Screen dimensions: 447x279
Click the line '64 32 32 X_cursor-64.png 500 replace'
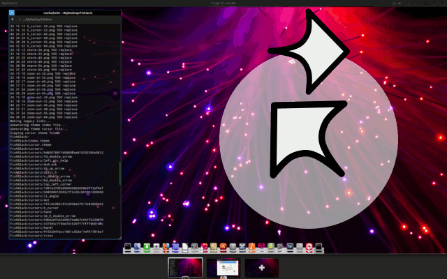[x=44, y=46]
